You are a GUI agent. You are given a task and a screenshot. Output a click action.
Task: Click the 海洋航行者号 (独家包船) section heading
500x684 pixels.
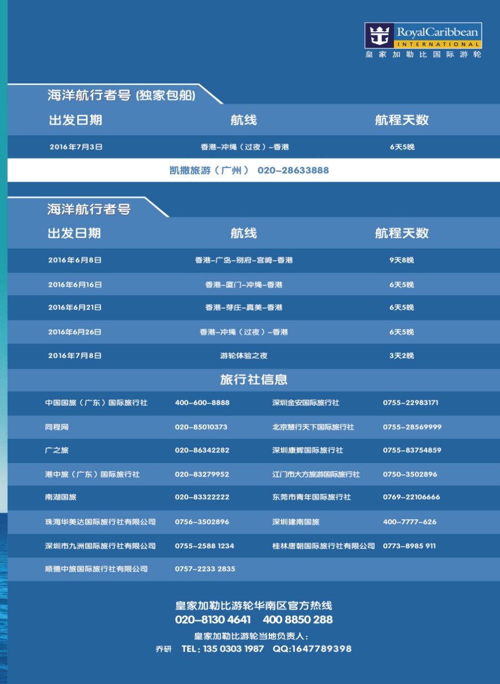[121, 95]
